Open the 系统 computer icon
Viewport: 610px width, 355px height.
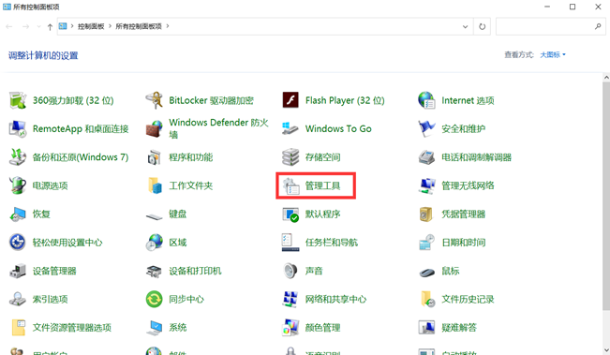pos(154,328)
